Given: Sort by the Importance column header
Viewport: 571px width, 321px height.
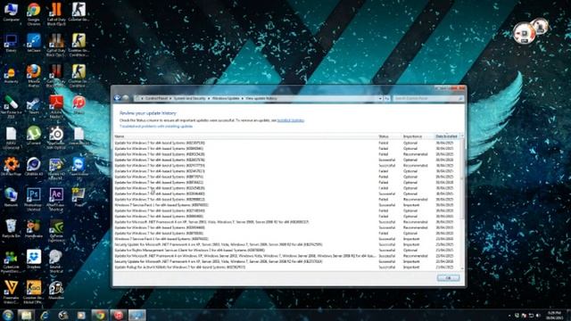Looking at the screenshot, I should click(418, 136).
